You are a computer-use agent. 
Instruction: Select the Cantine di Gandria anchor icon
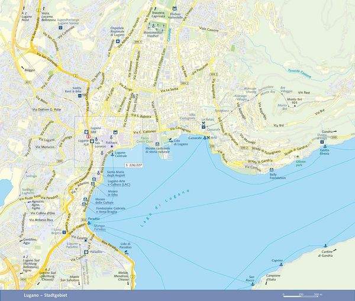(325, 245)
